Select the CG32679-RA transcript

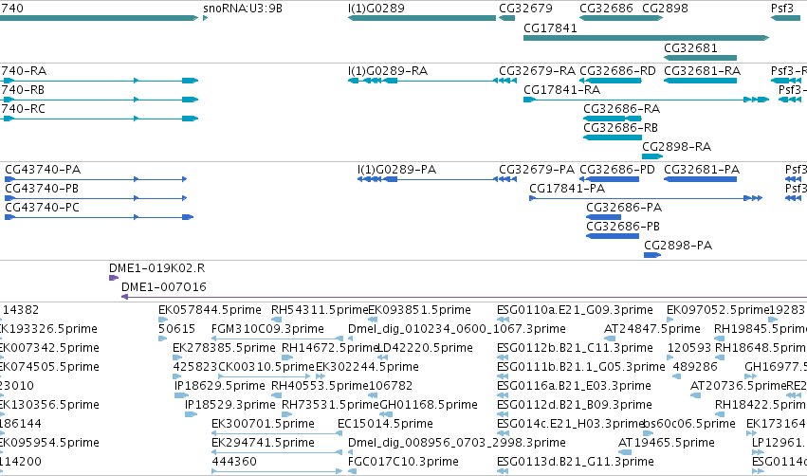pos(507,81)
